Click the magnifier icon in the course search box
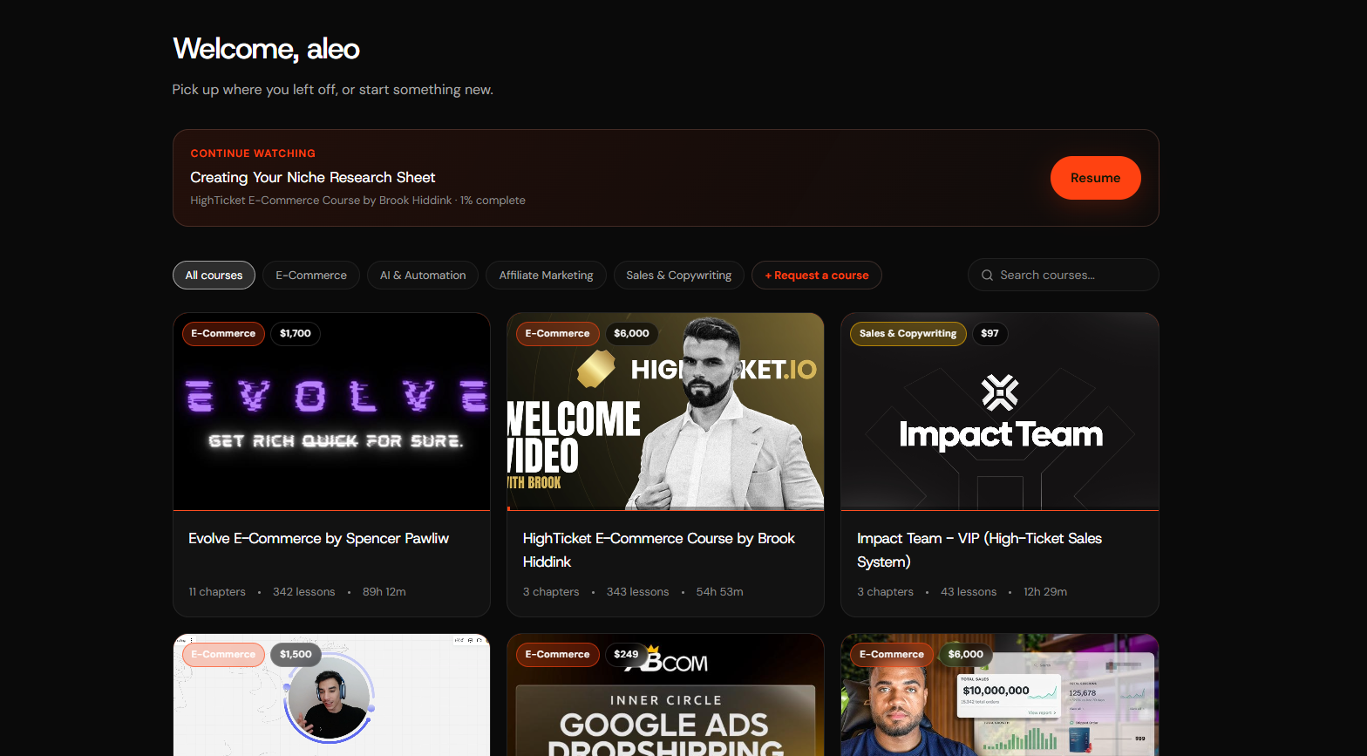Viewport: 1367px width, 756px height. tap(987, 276)
